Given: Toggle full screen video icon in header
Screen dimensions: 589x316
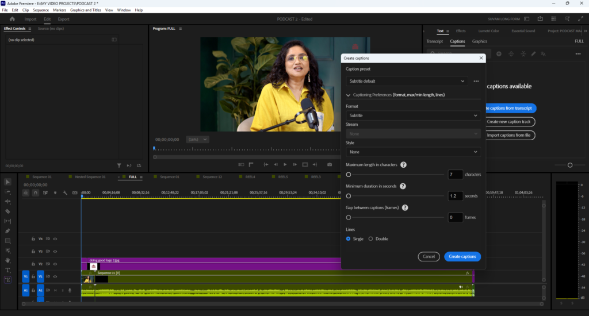Looking at the screenshot, I should click(581, 19).
